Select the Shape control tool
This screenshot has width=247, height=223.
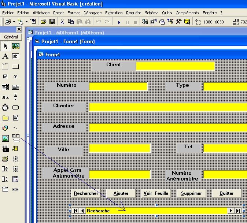[5, 128]
